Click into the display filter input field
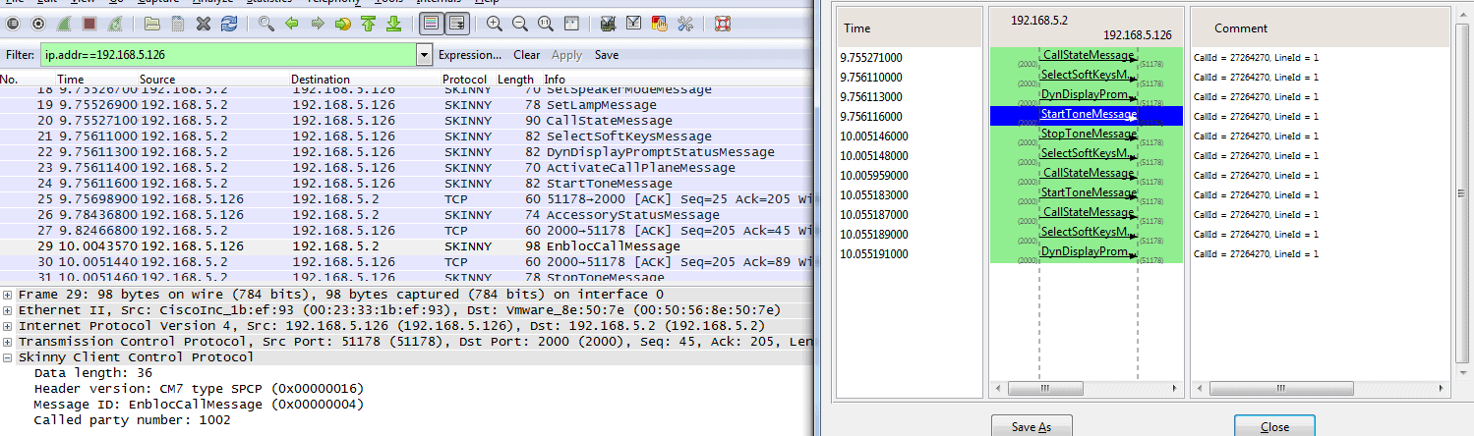 [228, 55]
